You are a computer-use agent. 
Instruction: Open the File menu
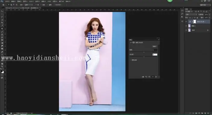(7, 1)
